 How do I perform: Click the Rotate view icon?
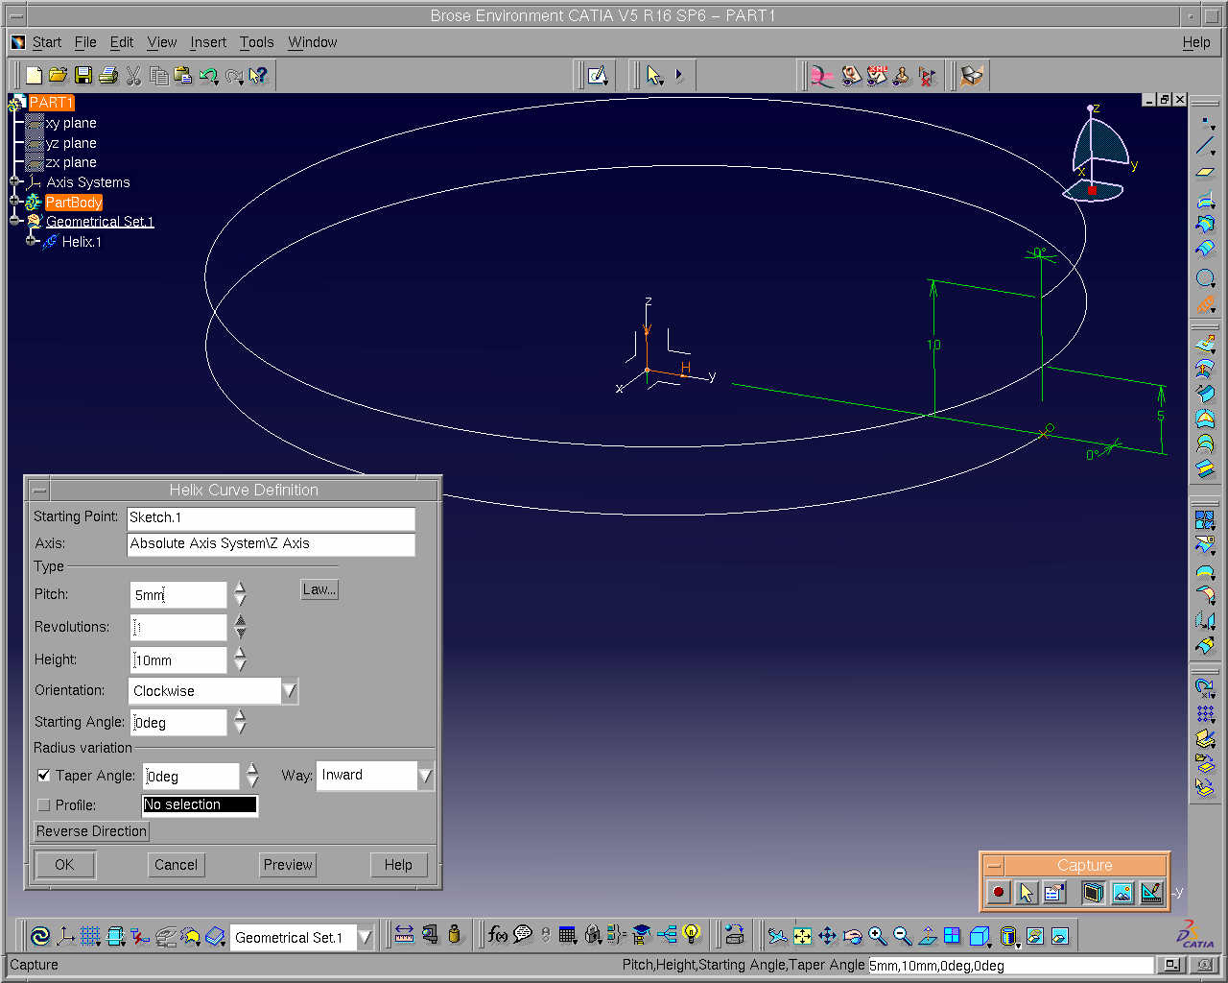(x=853, y=936)
